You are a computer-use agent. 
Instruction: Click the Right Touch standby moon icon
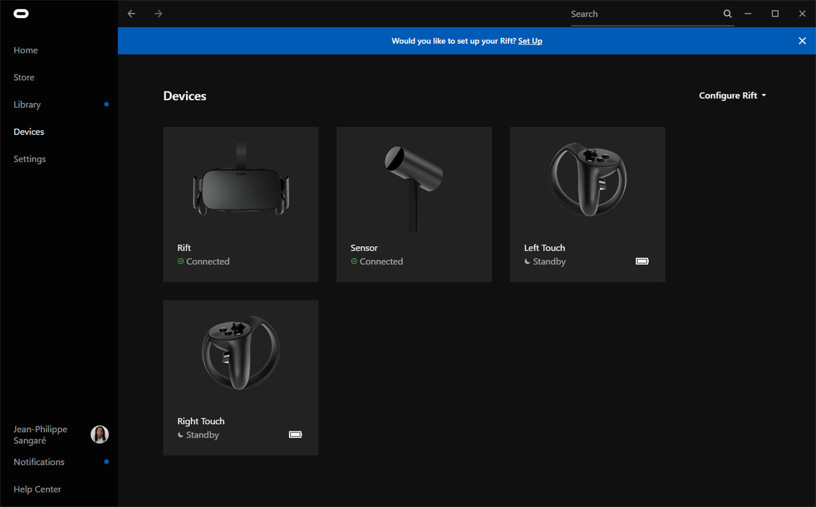coord(181,435)
